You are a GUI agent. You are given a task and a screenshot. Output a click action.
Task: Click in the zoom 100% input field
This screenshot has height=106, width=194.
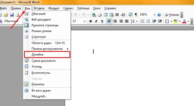[x=146, y=15]
